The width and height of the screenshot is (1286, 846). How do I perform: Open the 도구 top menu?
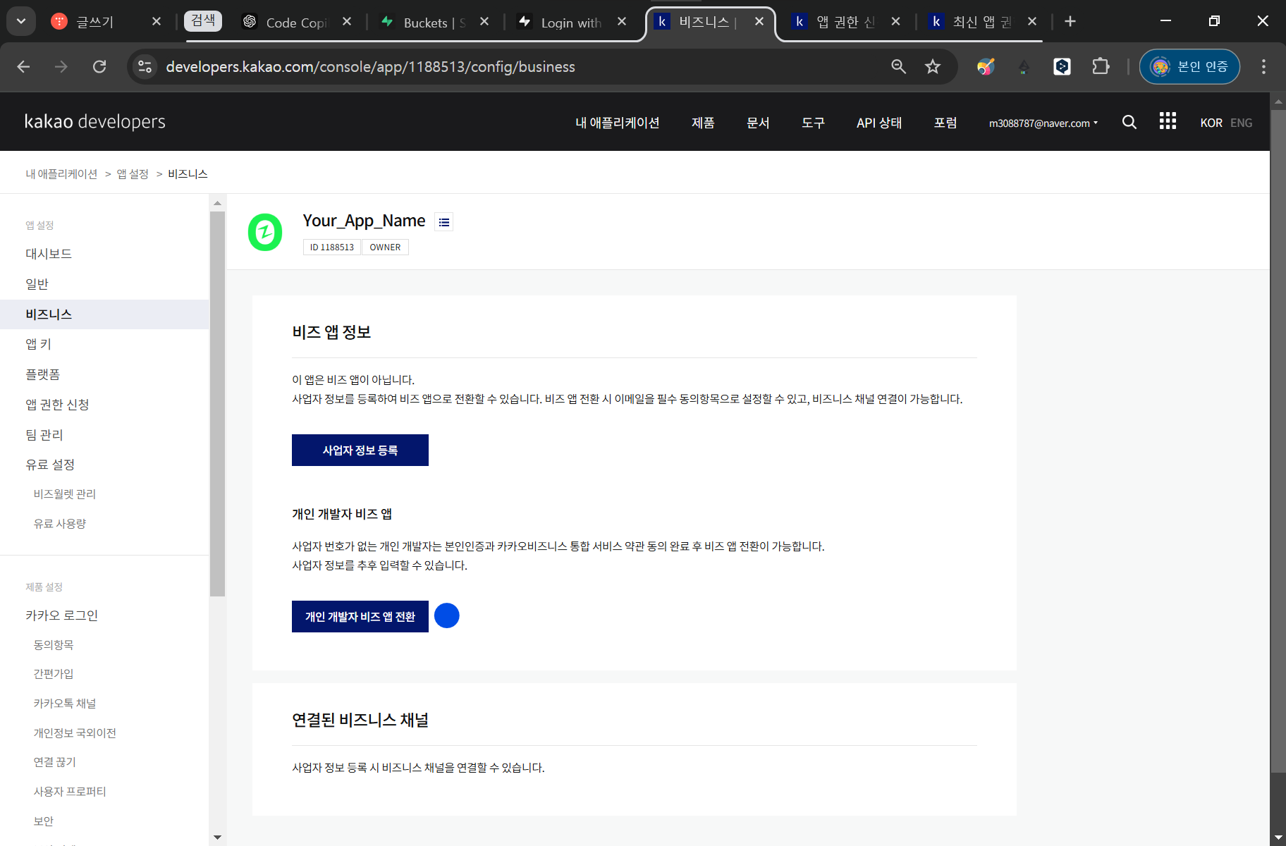coord(813,123)
